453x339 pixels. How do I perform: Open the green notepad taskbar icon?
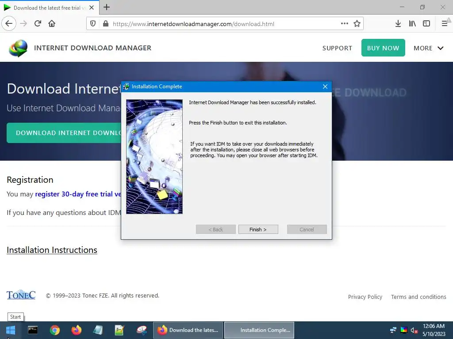click(x=119, y=330)
